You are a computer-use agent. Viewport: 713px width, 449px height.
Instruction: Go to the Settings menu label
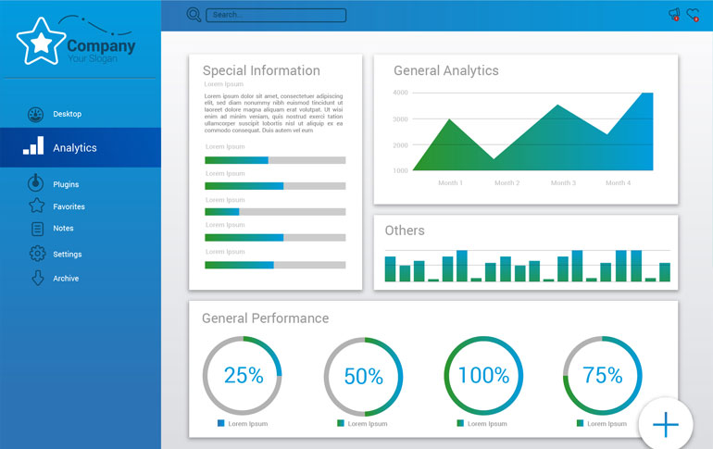click(67, 255)
